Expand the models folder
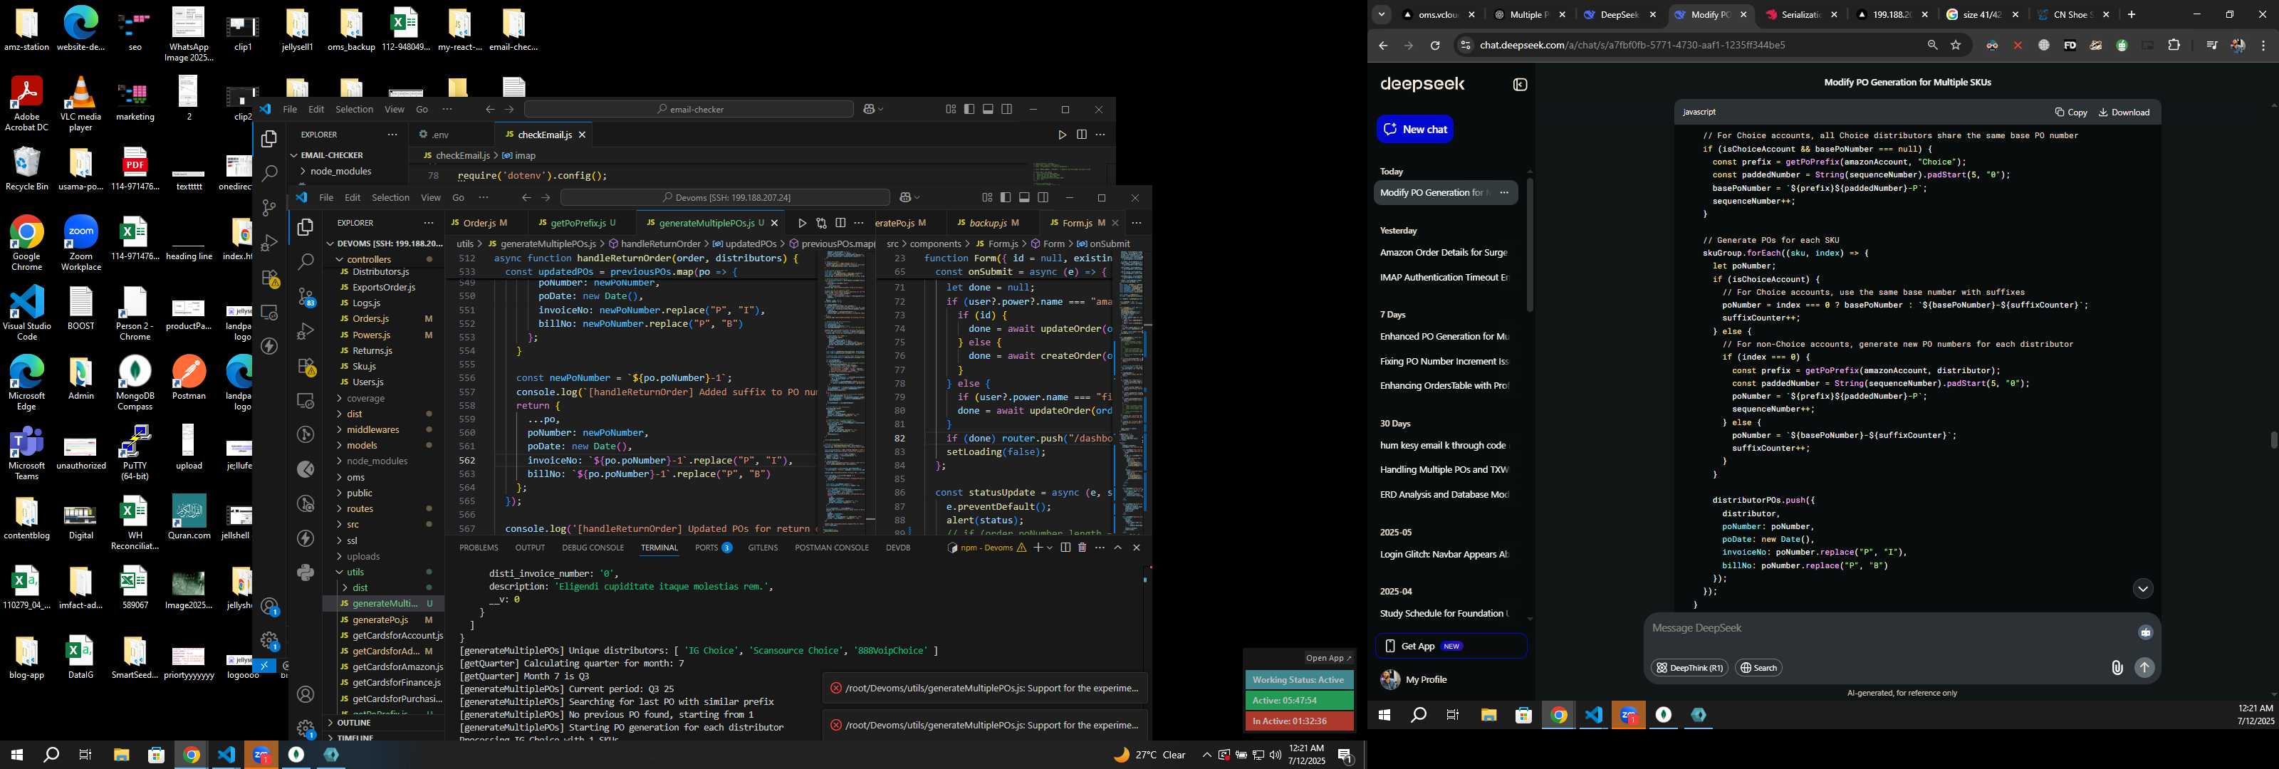This screenshot has height=769, width=2279. click(x=384, y=446)
